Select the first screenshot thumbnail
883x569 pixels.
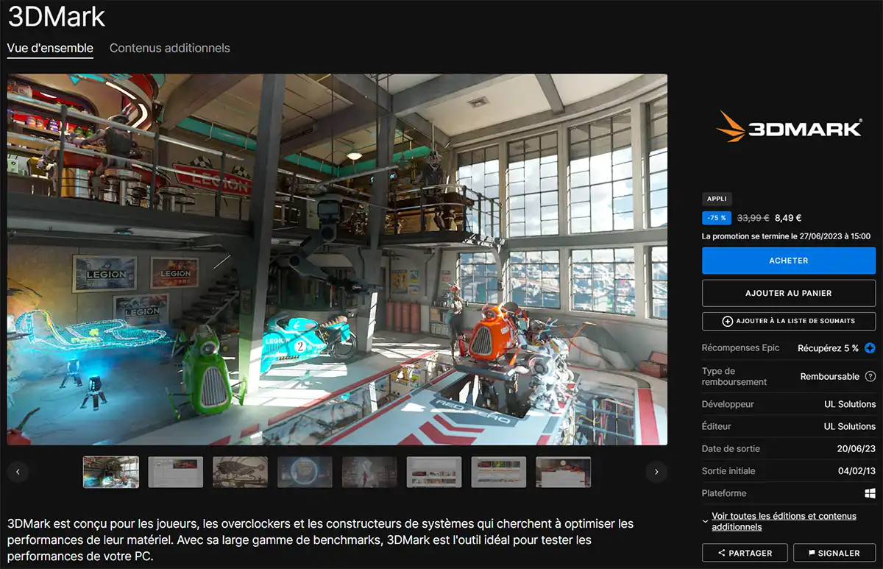[110, 472]
